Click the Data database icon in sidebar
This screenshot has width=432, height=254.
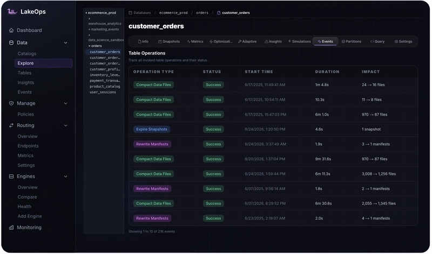(11, 43)
